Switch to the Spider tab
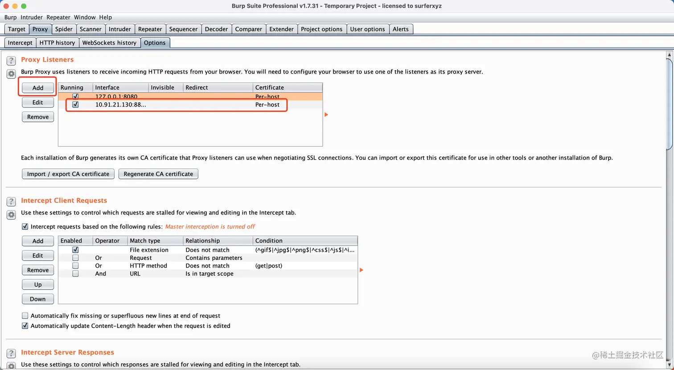 64,29
